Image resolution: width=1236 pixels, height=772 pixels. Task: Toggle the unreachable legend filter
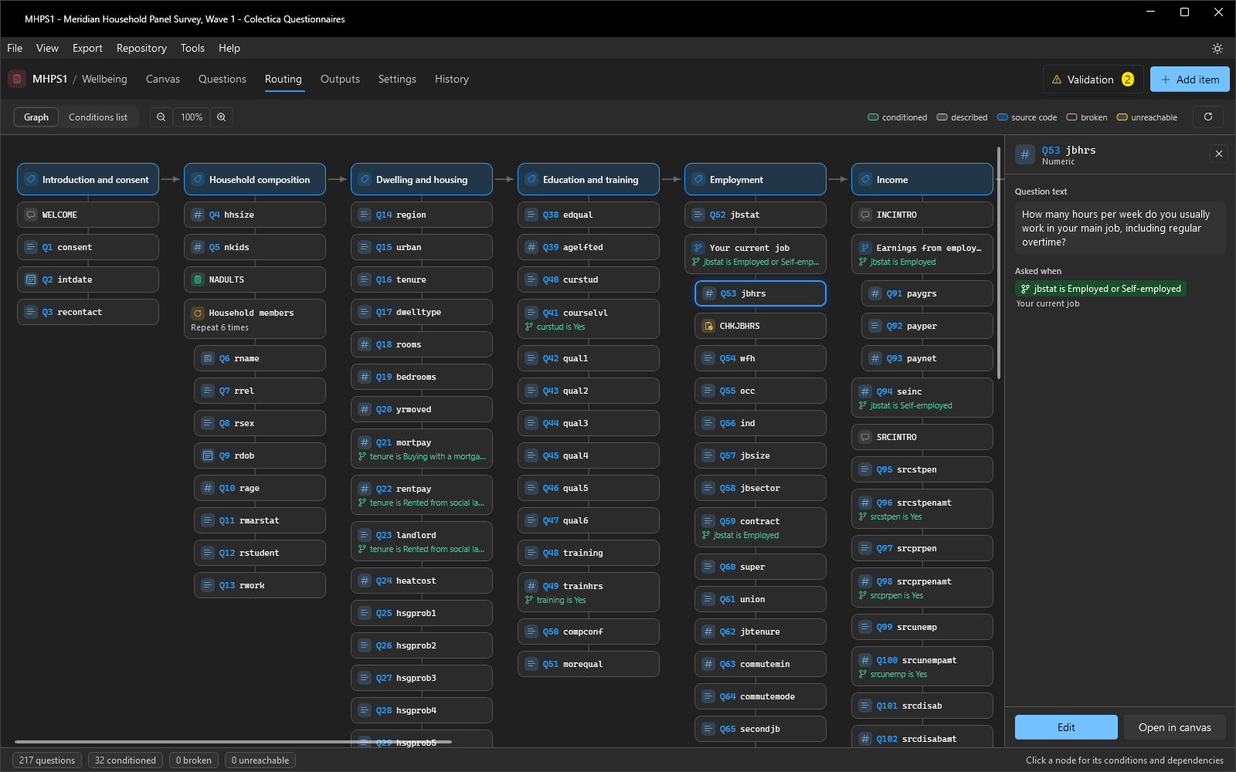coord(1147,117)
